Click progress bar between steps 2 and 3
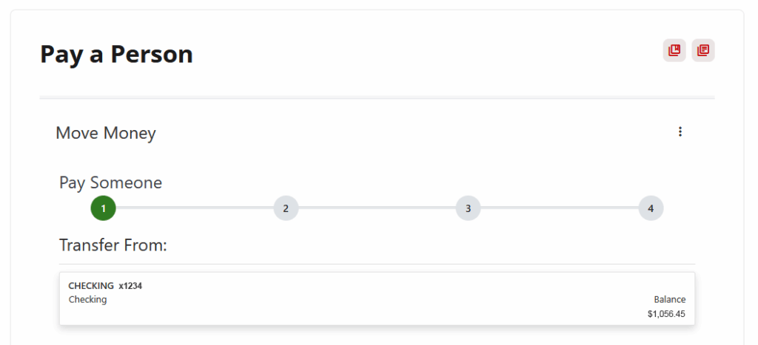 point(377,208)
